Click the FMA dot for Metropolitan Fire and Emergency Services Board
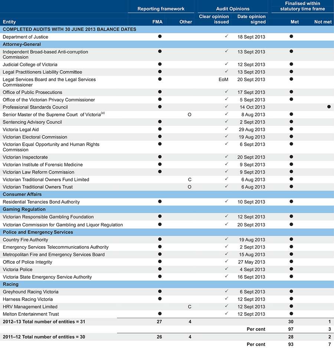334x349 pixels. tap(160, 254)
